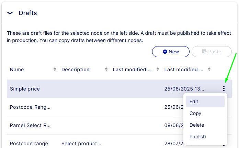Click the Drafts section title
The height and width of the screenshot is (148, 239).
[x=28, y=13]
